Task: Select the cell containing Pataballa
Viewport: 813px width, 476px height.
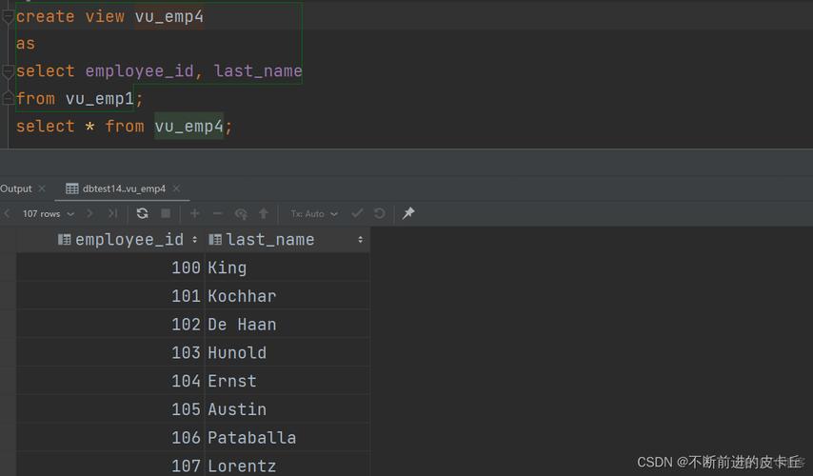Action: [288, 438]
